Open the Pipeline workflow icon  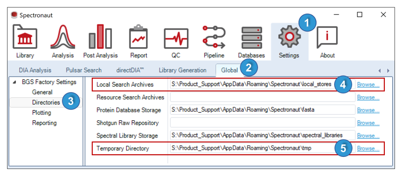(214, 37)
